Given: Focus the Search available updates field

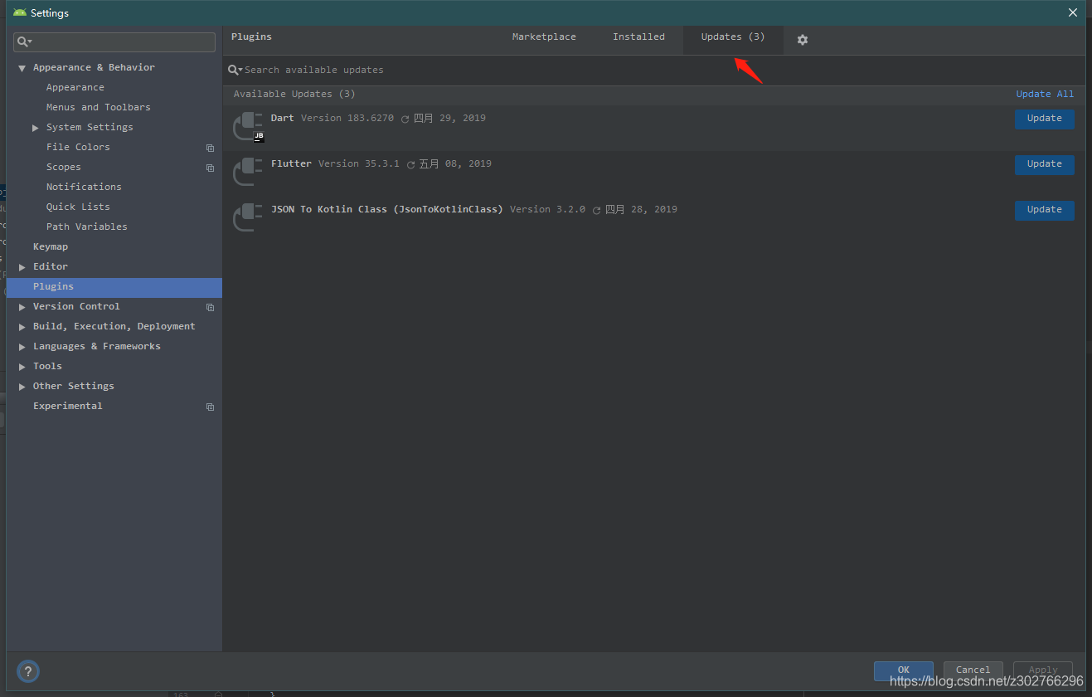Looking at the screenshot, I should coord(655,71).
